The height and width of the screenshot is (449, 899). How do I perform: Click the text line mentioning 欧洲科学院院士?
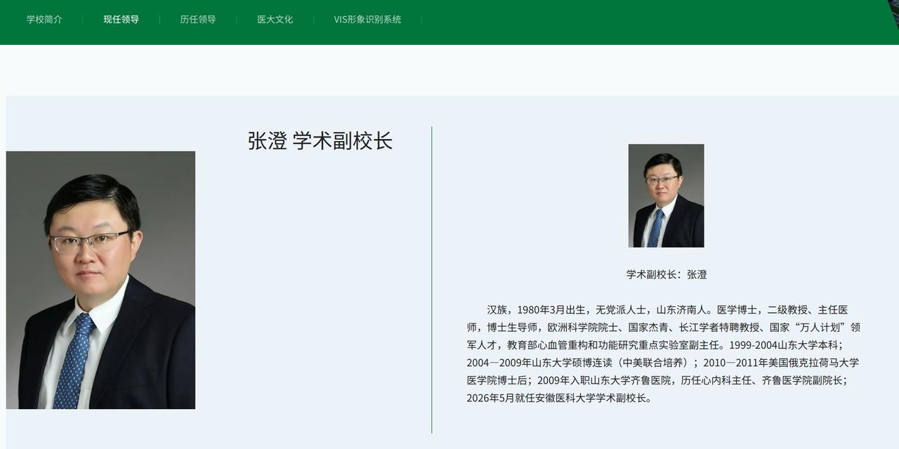click(664, 327)
